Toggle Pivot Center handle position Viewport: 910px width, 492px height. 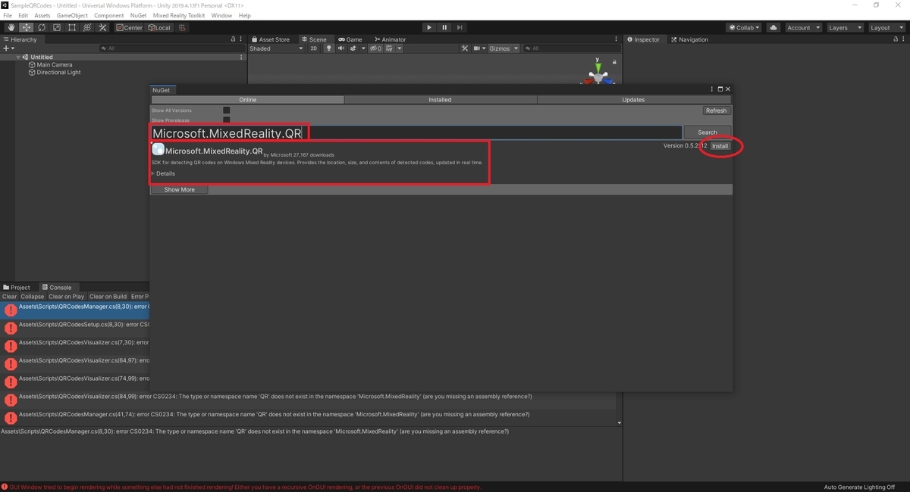coord(130,27)
